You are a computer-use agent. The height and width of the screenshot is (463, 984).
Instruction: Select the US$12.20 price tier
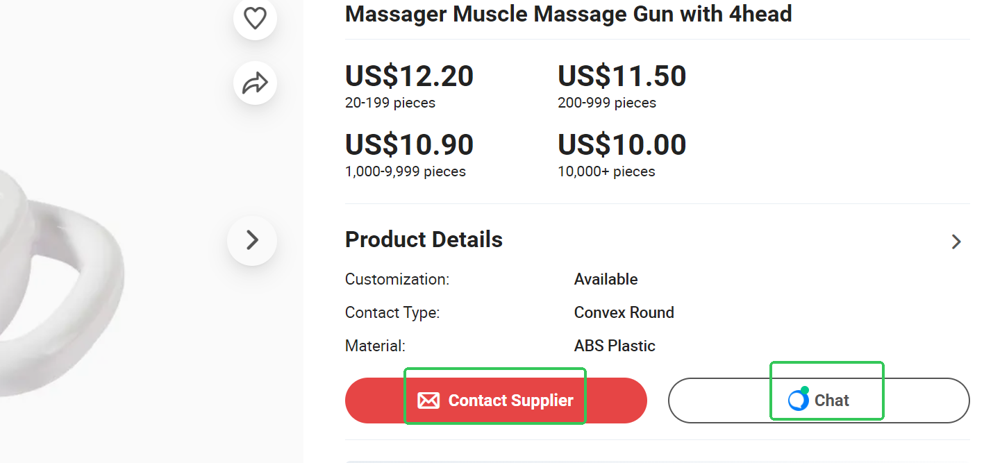tap(409, 76)
